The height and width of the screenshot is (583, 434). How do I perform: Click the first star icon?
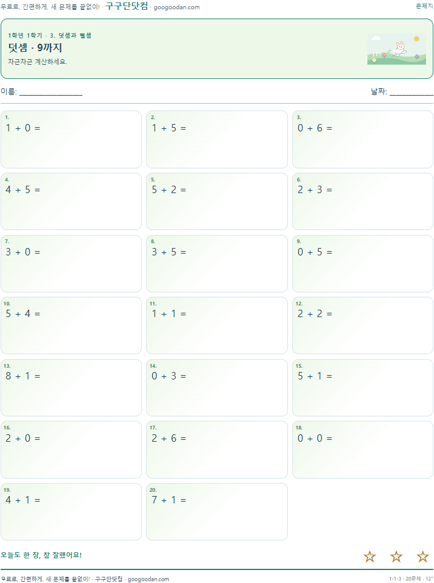[x=369, y=556]
